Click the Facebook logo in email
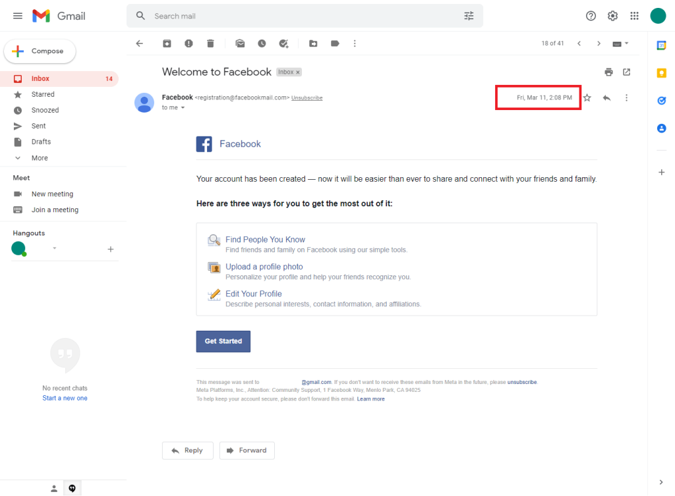The width and height of the screenshot is (675, 496). click(x=204, y=144)
